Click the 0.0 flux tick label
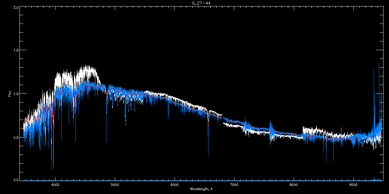This screenshot has width=389, height=194. click(16, 179)
